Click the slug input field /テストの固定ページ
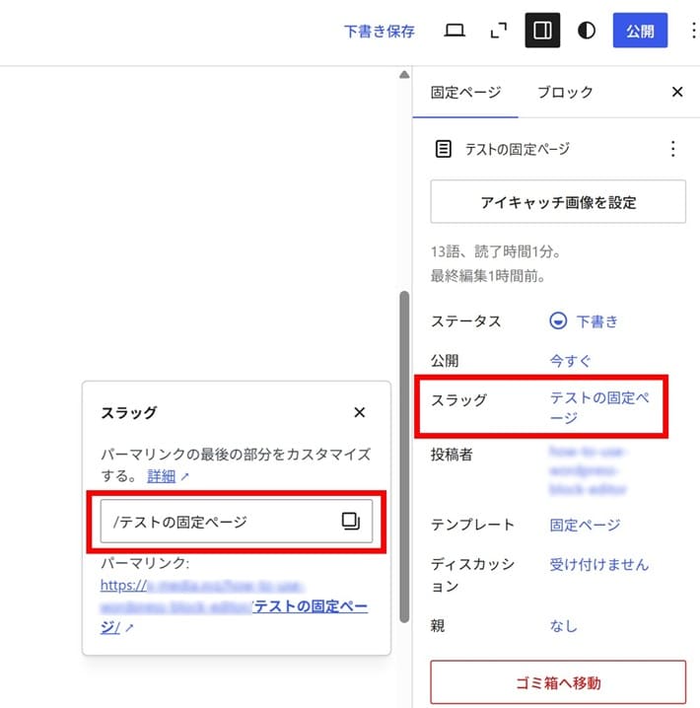700x708 pixels. [236, 521]
